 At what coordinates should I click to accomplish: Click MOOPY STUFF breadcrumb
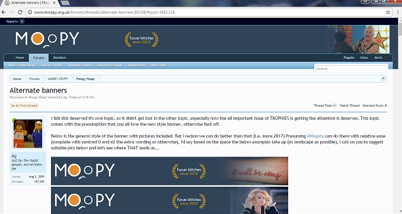point(58,79)
